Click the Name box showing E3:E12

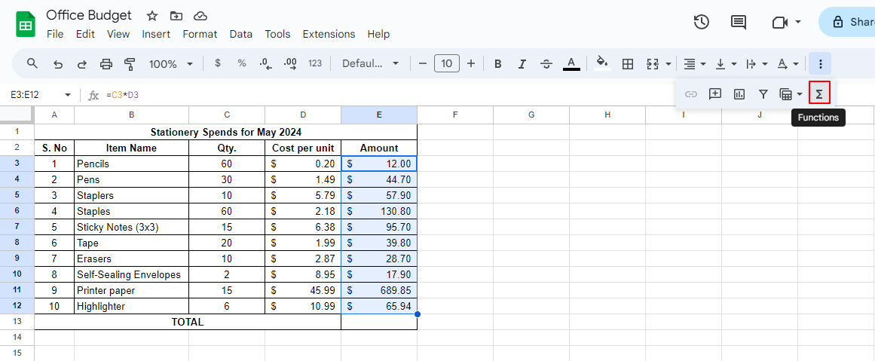click(x=40, y=95)
